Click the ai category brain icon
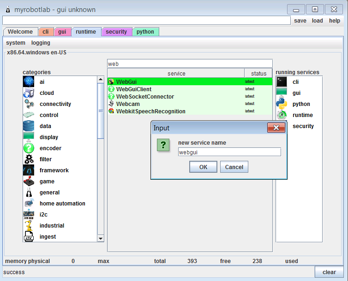The image size is (348, 281). tap(29, 82)
